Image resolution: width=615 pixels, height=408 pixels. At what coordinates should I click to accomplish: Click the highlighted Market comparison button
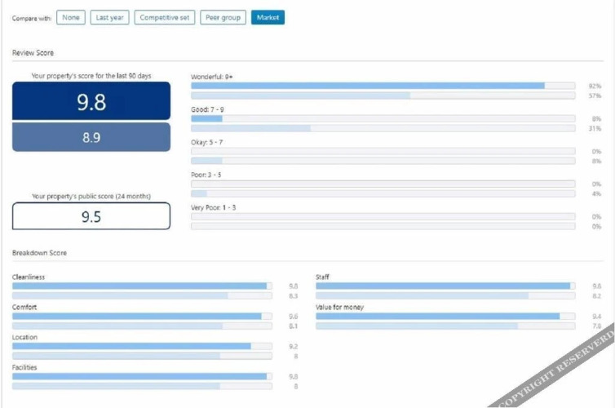click(268, 17)
